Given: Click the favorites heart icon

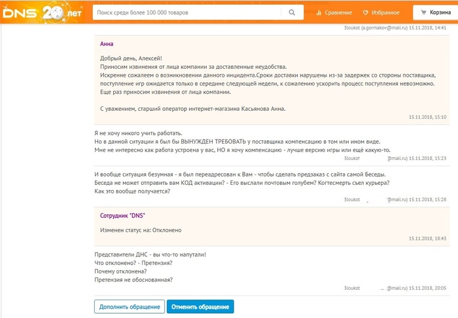Looking at the screenshot, I should (x=366, y=12).
